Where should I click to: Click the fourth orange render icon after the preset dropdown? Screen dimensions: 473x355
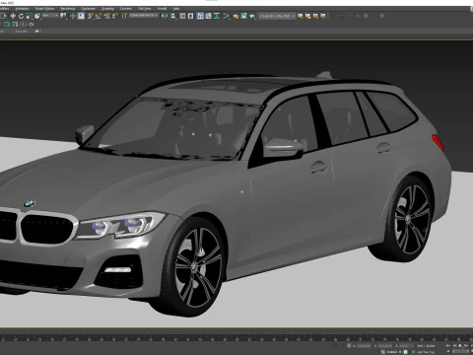coord(323,16)
